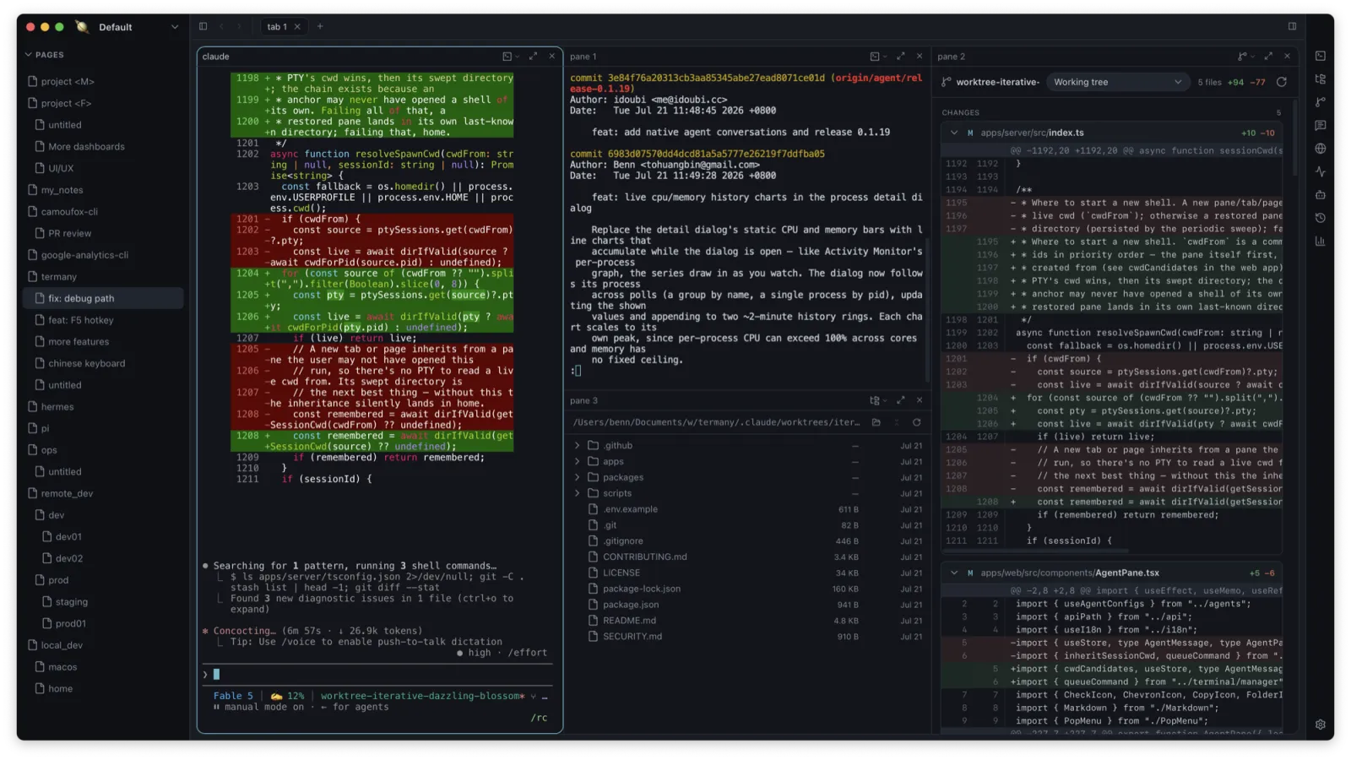Open pane 2 git type dropdown
Viewport: 1351px width, 760px height.
pos(1245,57)
